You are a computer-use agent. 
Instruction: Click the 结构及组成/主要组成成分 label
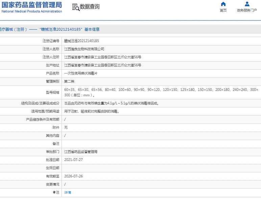click(40, 103)
